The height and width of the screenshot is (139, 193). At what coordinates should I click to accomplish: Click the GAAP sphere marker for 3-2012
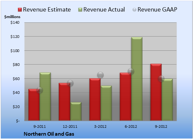[100, 75]
